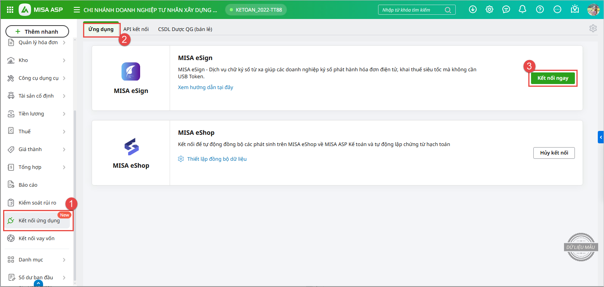
Task: Expand Số dư ban đầu chevron
Action: [x=64, y=277]
